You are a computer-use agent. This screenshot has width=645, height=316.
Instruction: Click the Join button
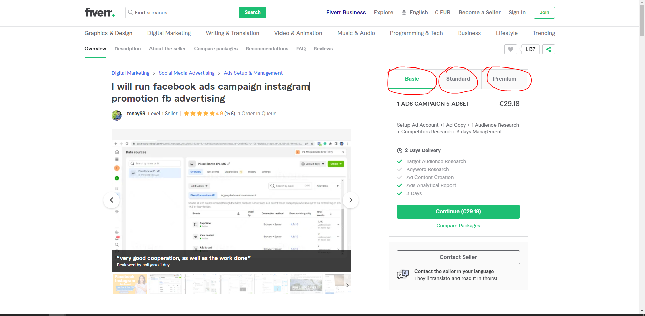click(x=544, y=13)
